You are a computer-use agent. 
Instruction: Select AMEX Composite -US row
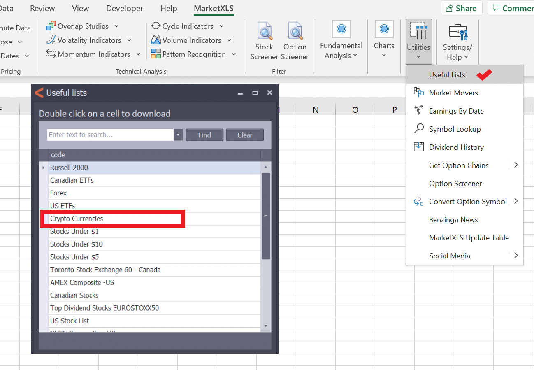click(x=154, y=283)
